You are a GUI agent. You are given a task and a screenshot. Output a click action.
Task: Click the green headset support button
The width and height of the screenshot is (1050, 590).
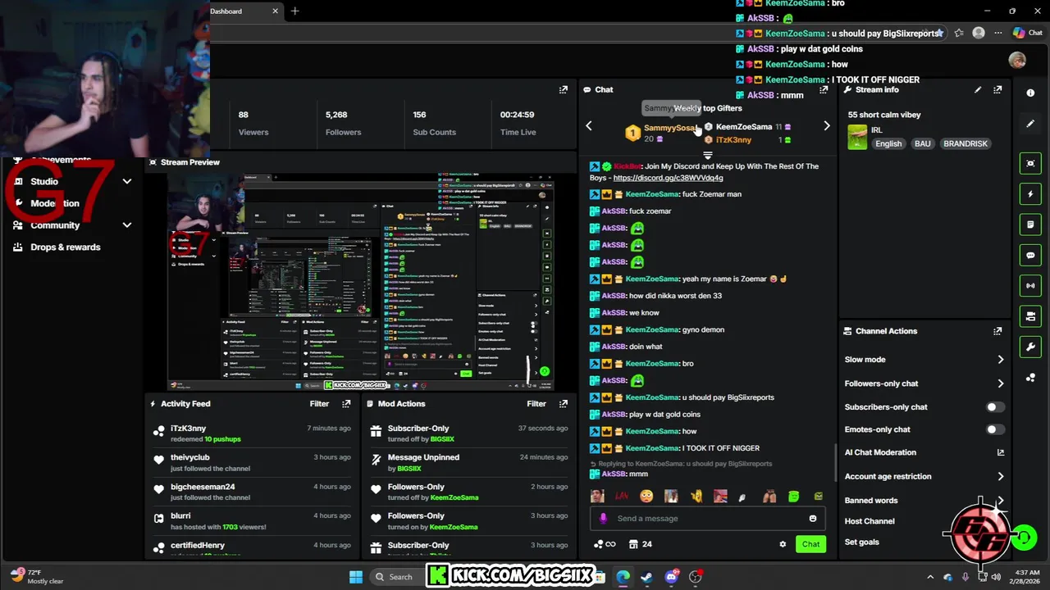point(1024,538)
